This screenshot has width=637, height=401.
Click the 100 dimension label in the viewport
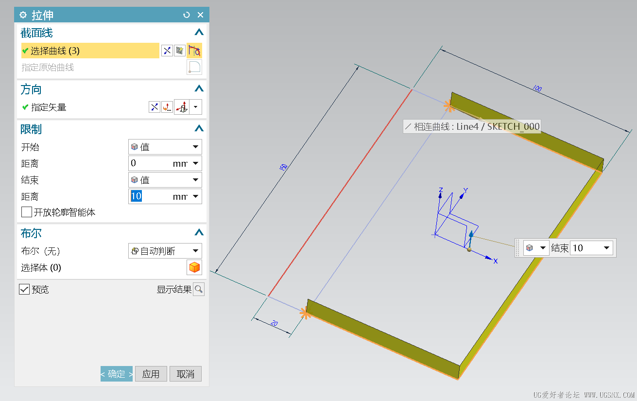tap(537, 88)
